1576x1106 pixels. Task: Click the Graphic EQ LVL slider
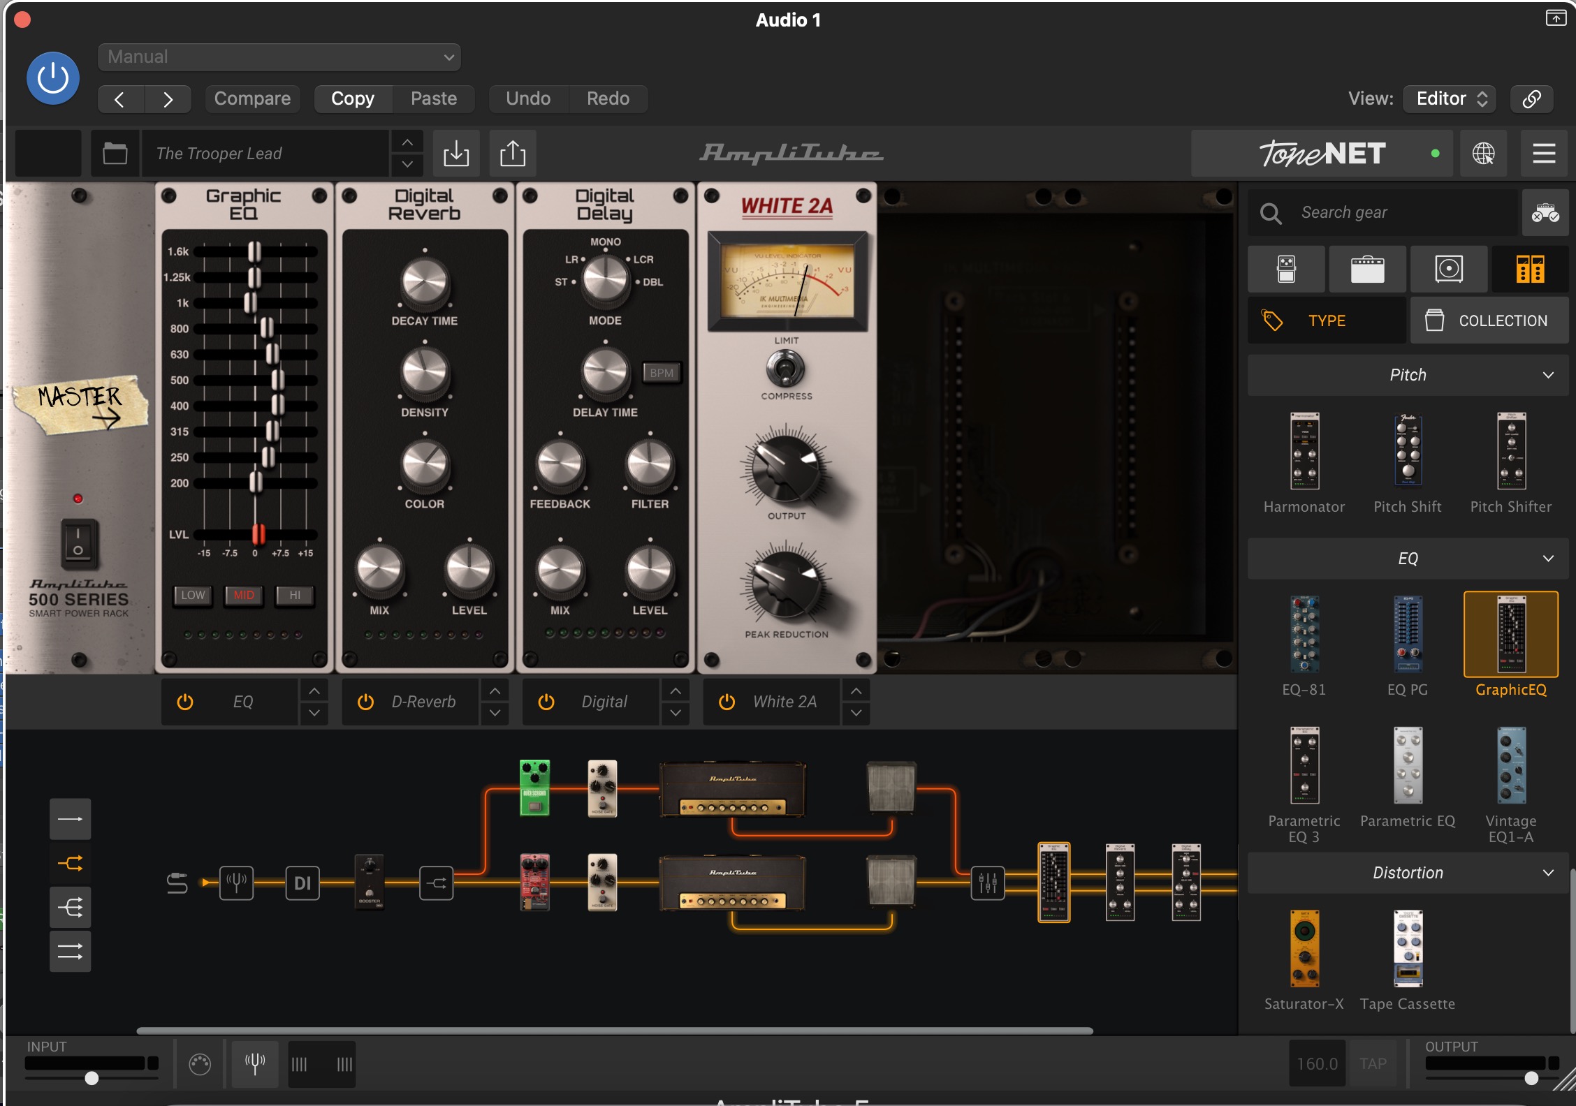tap(258, 534)
